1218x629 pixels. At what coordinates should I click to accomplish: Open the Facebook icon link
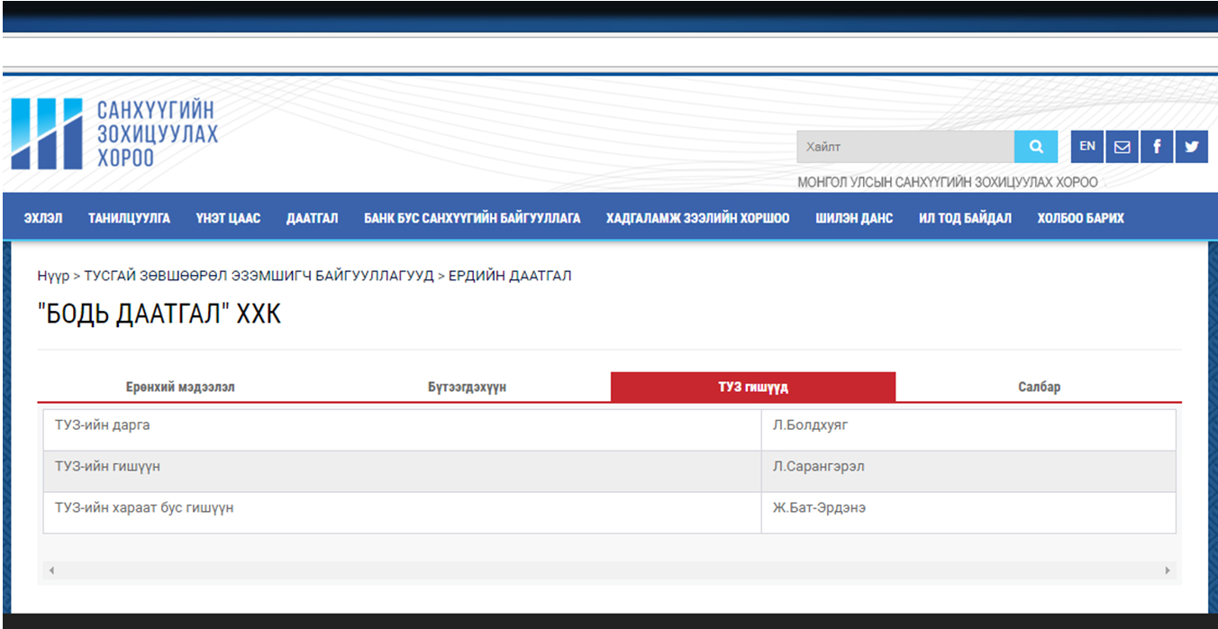point(1157,147)
